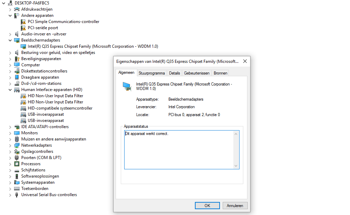Open the Details tab
The height and width of the screenshot is (215, 350).
point(174,73)
